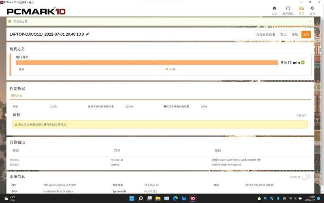This screenshot has width=324, height=203.
Task: Click the 英 input language indicator
Action: [284, 199]
